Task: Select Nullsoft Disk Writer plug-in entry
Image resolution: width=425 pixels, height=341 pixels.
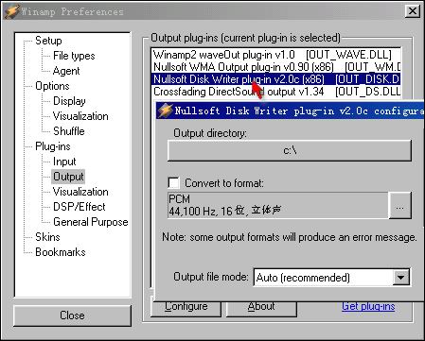Action: (x=276, y=79)
